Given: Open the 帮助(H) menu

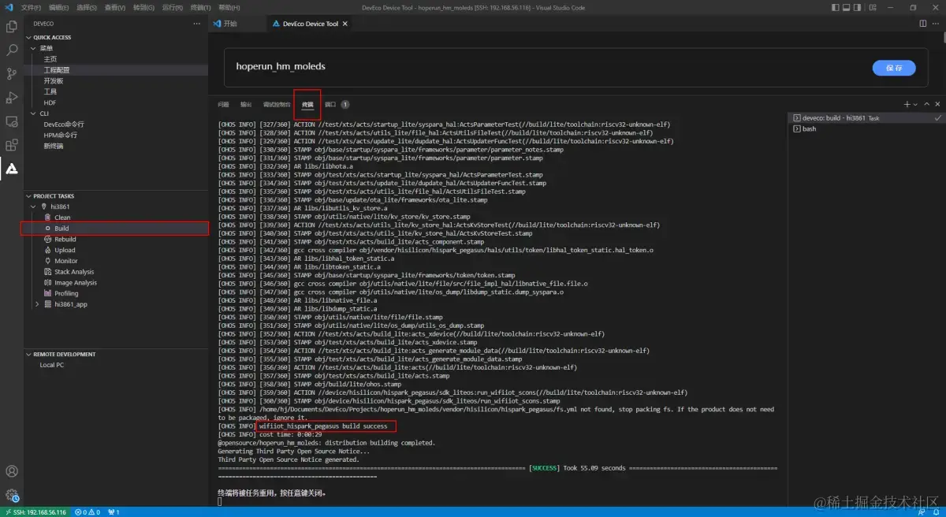Looking at the screenshot, I should click(229, 7).
